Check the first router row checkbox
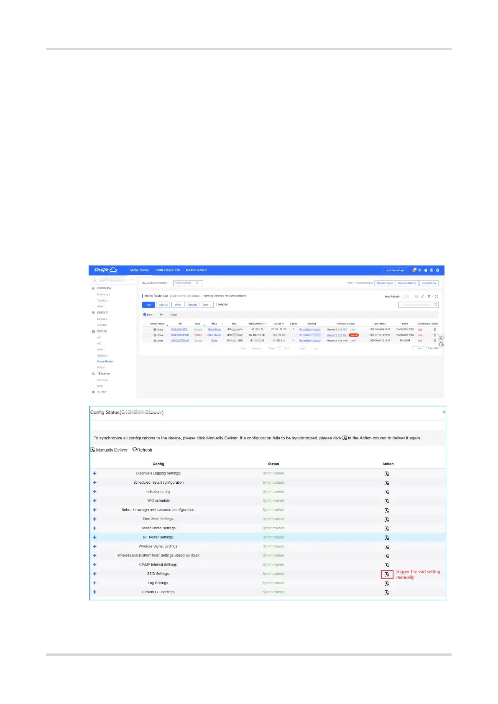 [146, 329]
